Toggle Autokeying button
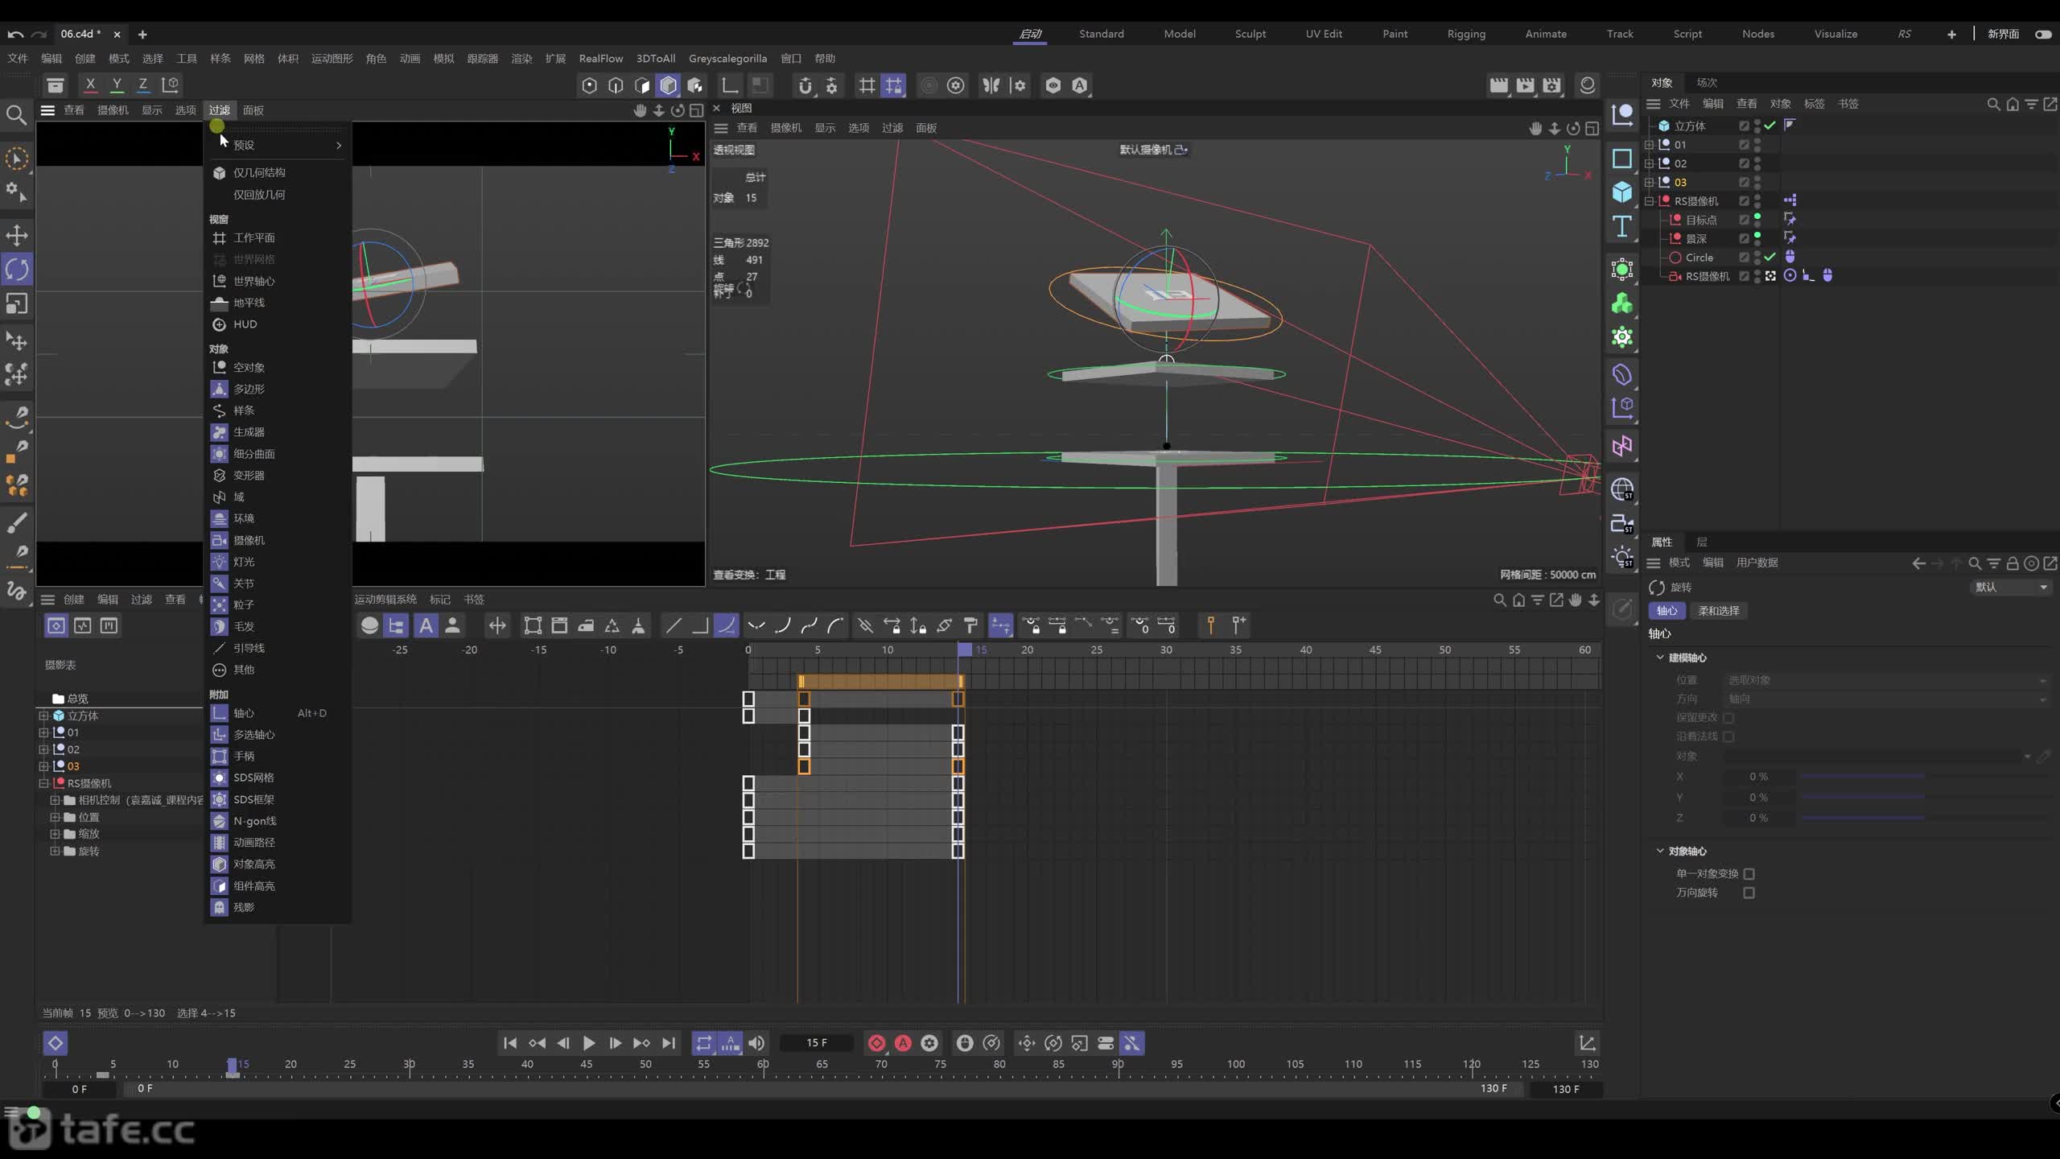 pyautogui.click(x=904, y=1043)
